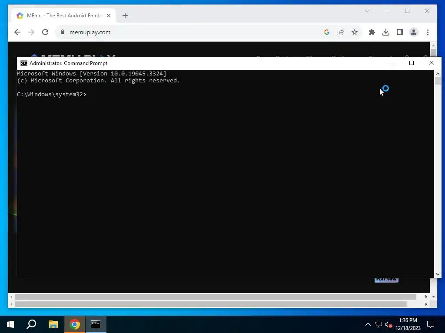Share this page using share icon
This screenshot has height=333, width=445.
(x=341, y=32)
